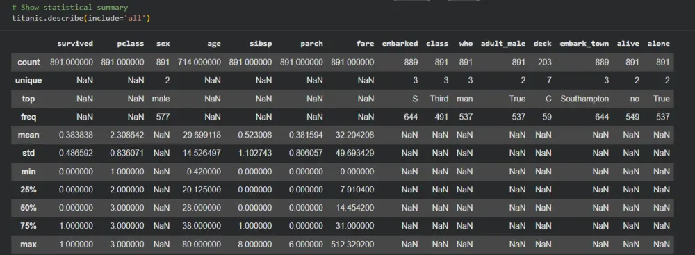This screenshot has height=255, width=695.
Task: Click the 'mean' row label
Action: (x=28, y=135)
